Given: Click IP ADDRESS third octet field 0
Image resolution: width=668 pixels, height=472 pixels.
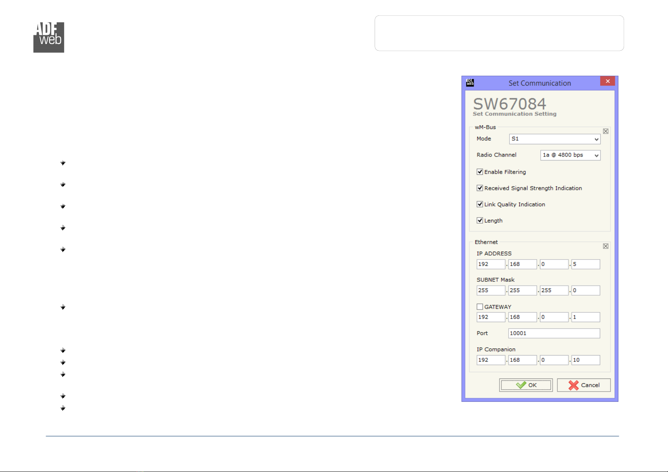Looking at the screenshot, I should click(554, 264).
